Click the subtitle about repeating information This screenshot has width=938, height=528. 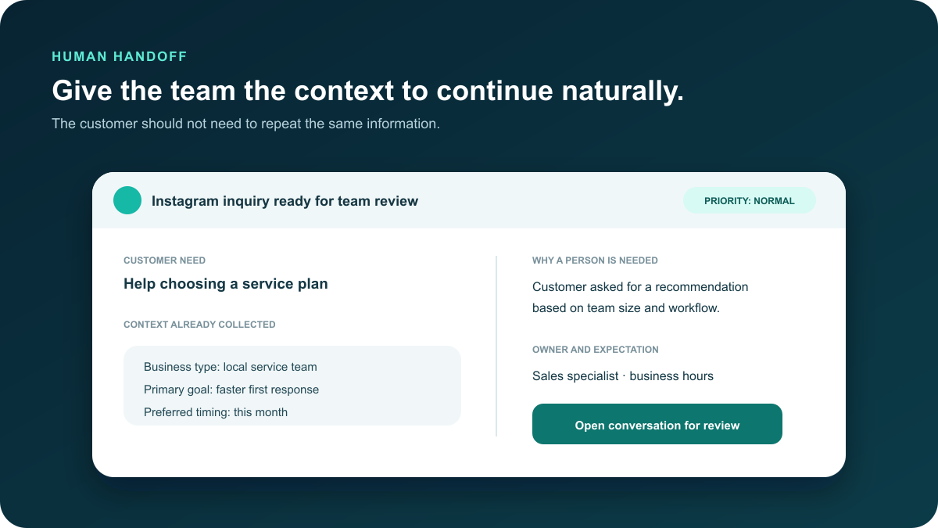point(246,124)
